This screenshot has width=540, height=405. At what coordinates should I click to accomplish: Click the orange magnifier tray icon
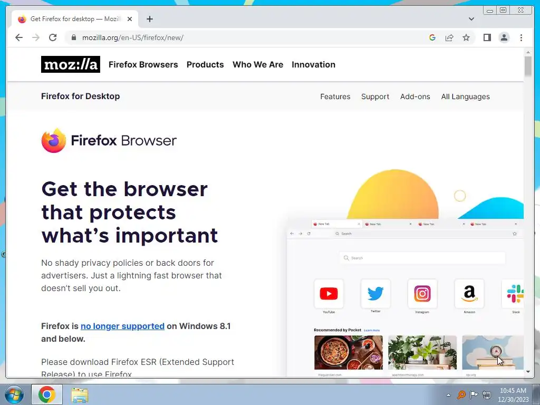[x=461, y=394]
